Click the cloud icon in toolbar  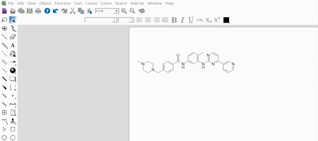click(21, 11)
